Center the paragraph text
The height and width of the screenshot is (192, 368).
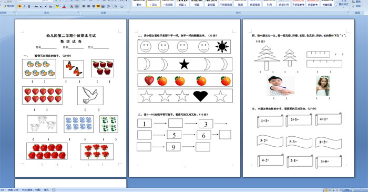coord(88,6)
